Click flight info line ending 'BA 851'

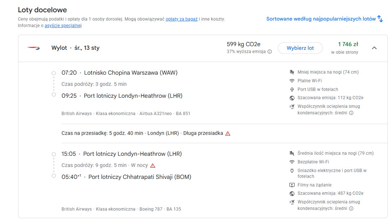126,114
